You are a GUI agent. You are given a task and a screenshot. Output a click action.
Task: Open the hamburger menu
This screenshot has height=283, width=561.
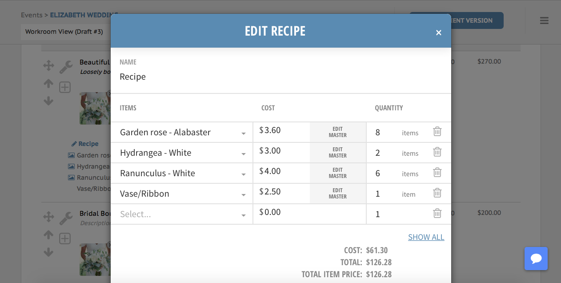click(x=544, y=20)
